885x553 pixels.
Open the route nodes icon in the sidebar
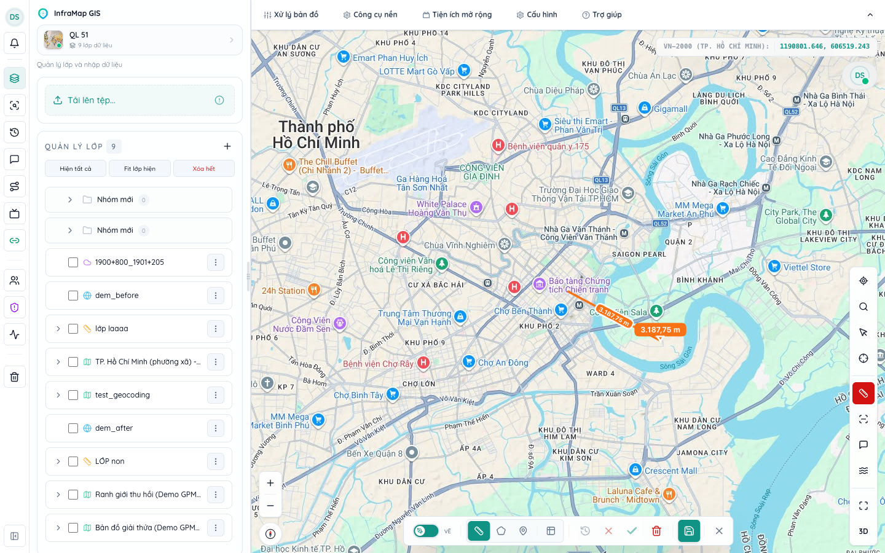[x=15, y=187]
